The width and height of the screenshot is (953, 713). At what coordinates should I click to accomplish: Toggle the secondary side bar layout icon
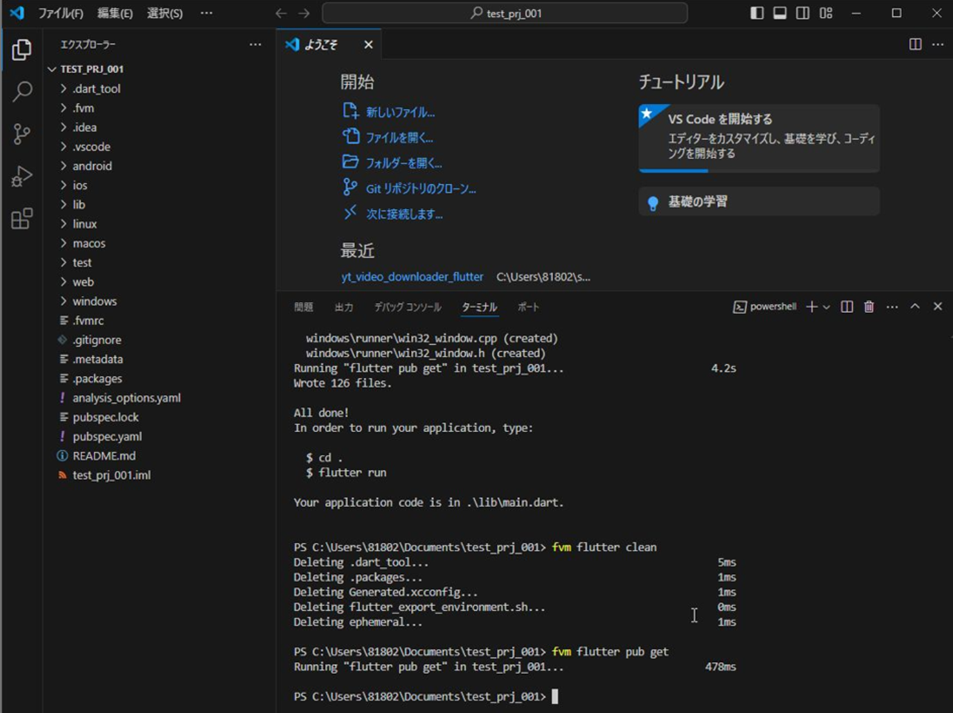[802, 13]
